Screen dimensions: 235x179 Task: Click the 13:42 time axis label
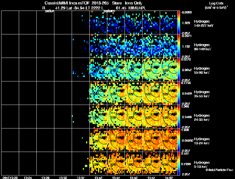(98, 178)
